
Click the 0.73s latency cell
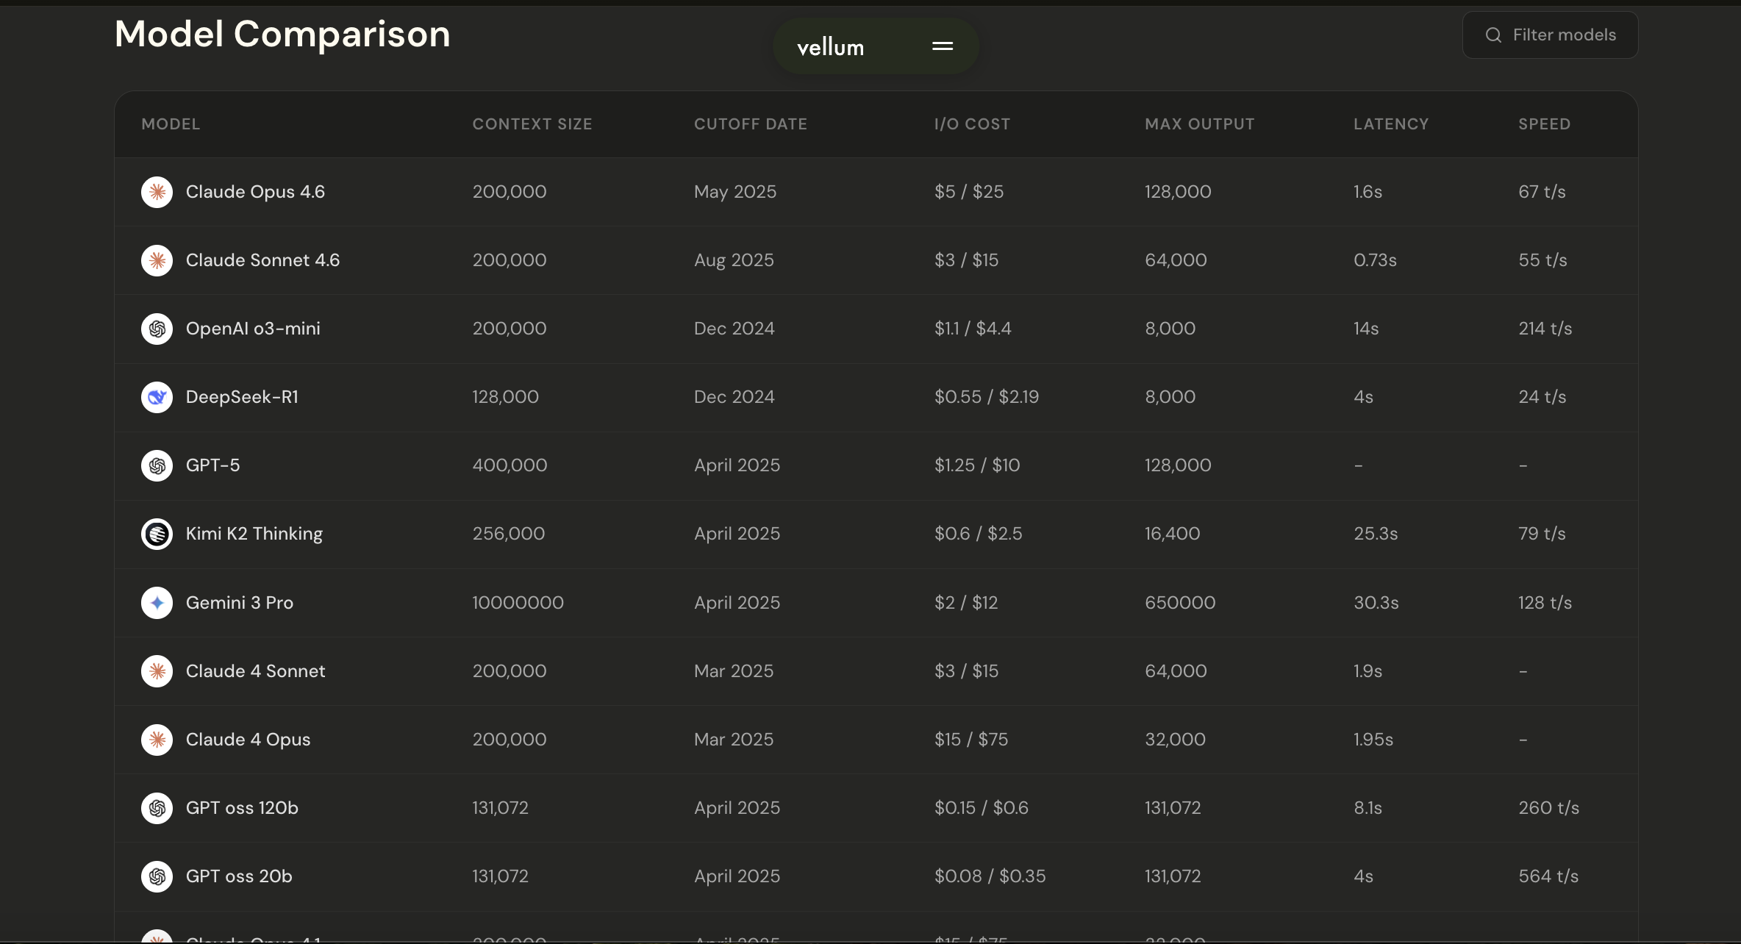(1375, 260)
